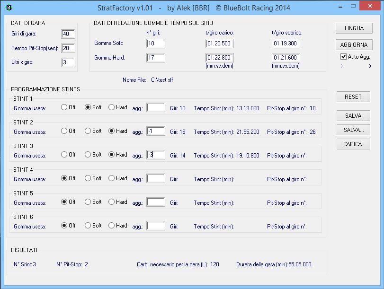Click Stint 5 agg. input field
The image size is (384, 289).
156,202
